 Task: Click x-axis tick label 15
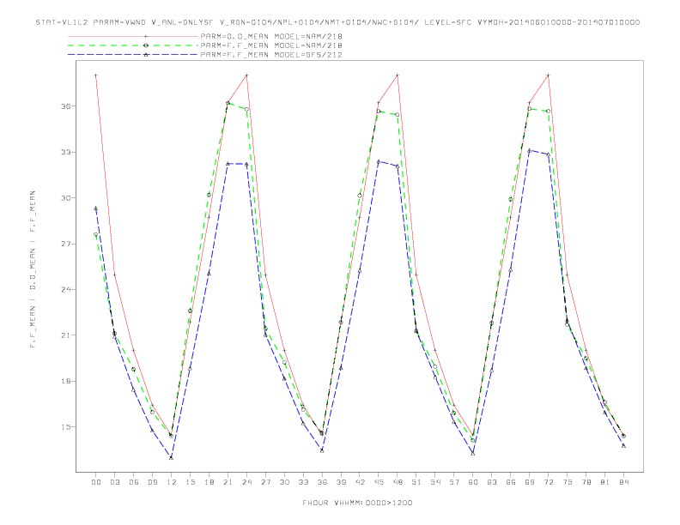[190, 482]
